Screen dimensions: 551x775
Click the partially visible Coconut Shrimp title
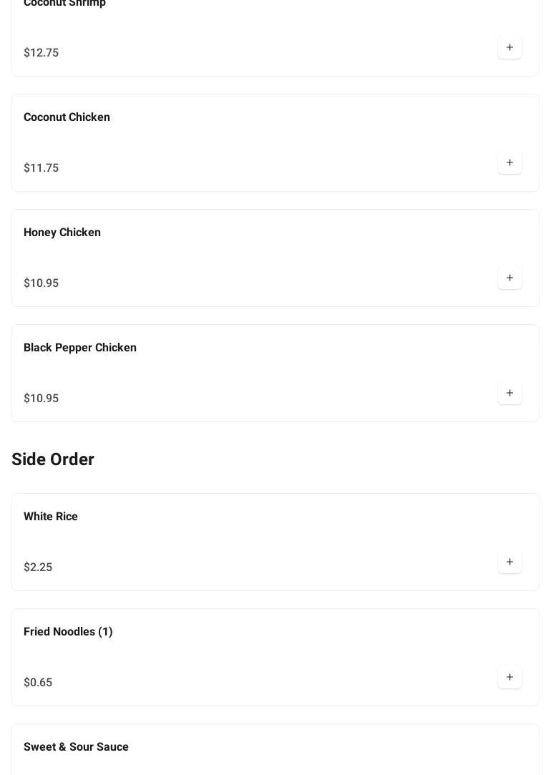click(x=64, y=4)
